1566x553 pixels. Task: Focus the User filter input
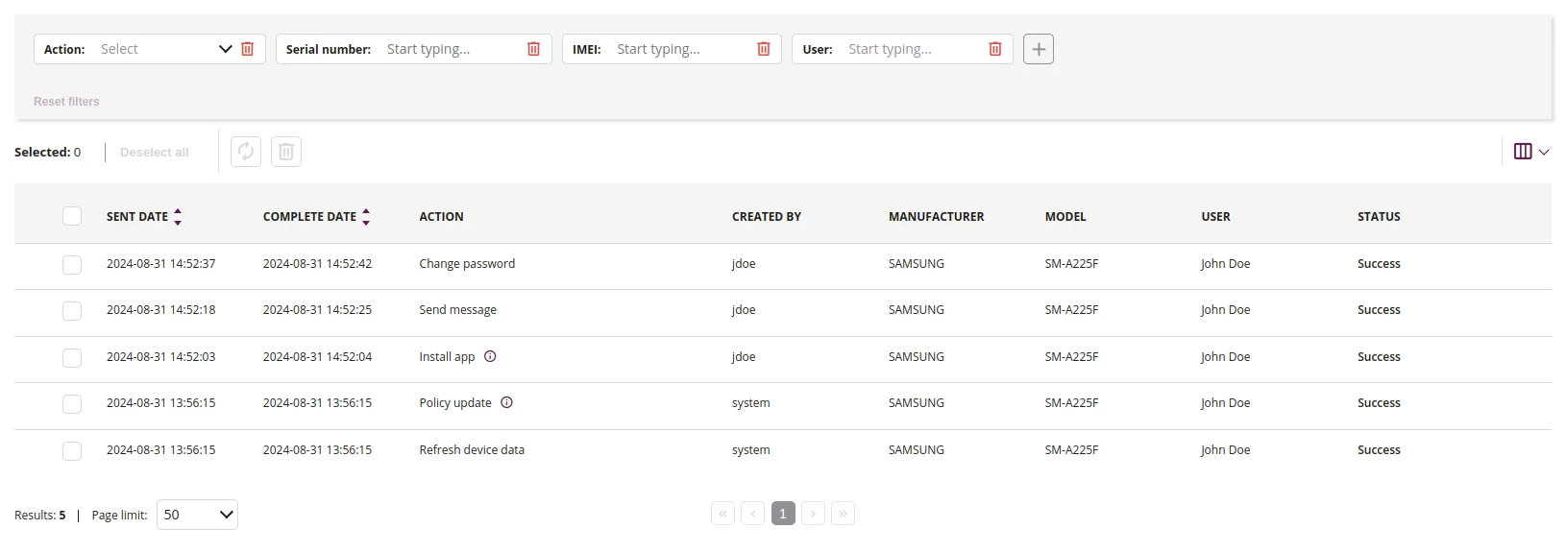coord(913,49)
